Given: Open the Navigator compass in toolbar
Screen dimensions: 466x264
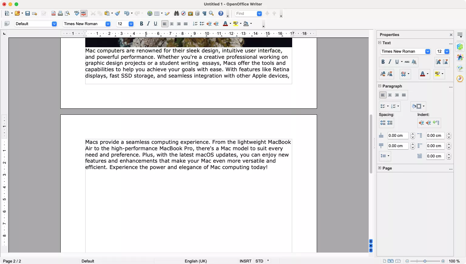Looking at the screenshot, I should [183, 13].
